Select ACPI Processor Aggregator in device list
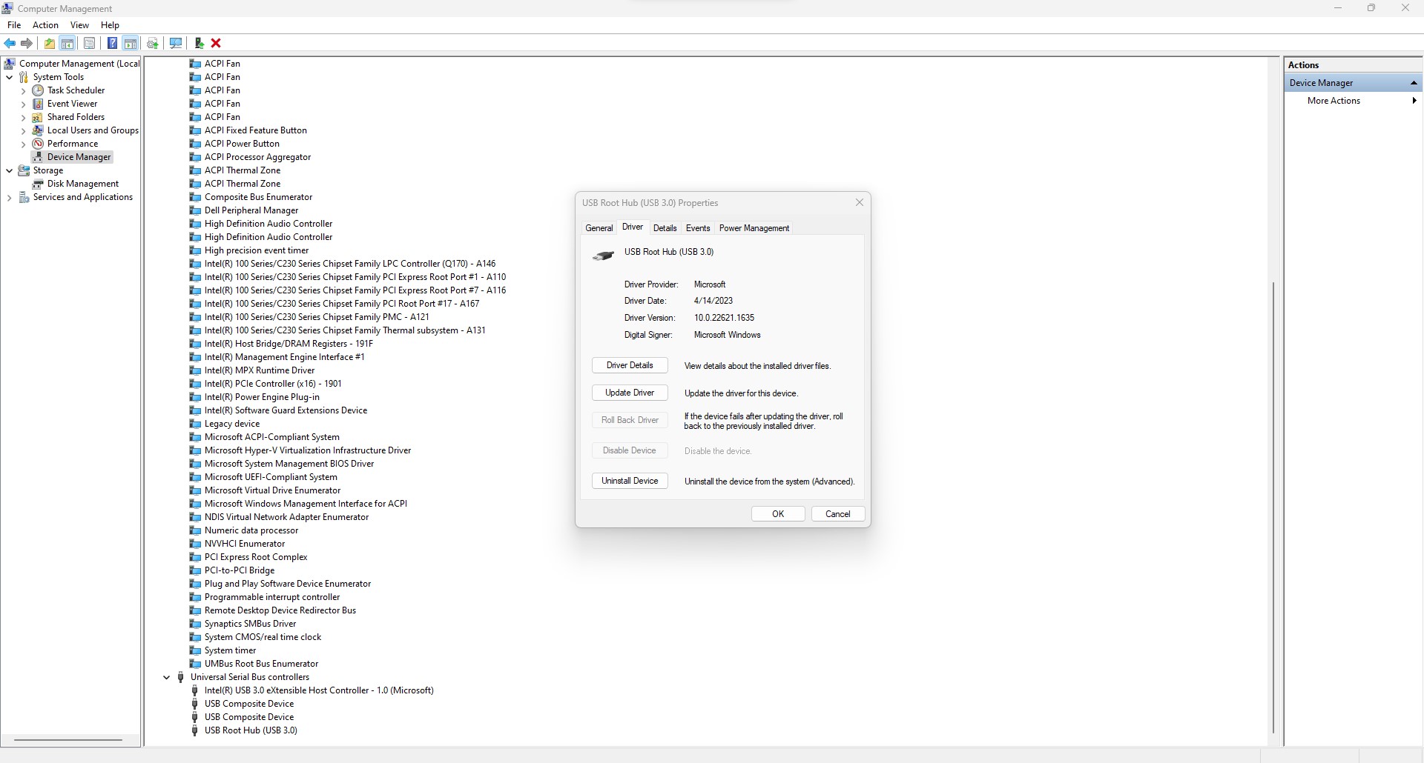Image resolution: width=1424 pixels, height=763 pixels. [257, 157]
